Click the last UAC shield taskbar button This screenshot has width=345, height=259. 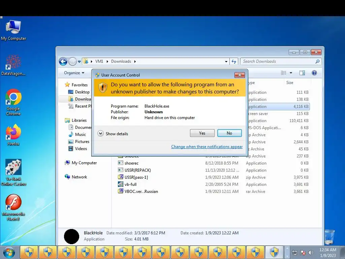274,252
